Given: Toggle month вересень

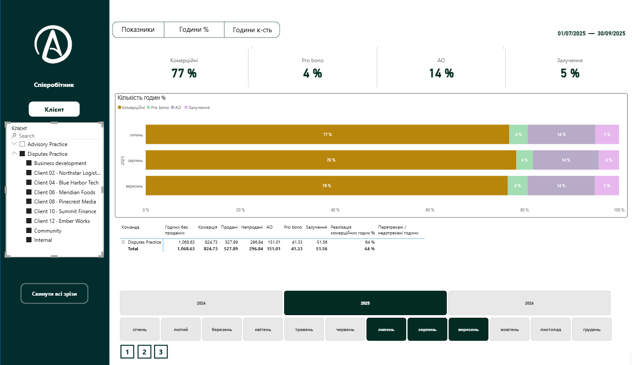Looking at the screenshot, I should pyautogui.click(x=468, y=329).
